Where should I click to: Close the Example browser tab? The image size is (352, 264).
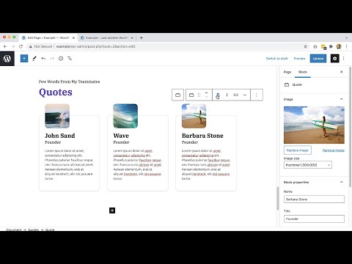tap(132, 38)
